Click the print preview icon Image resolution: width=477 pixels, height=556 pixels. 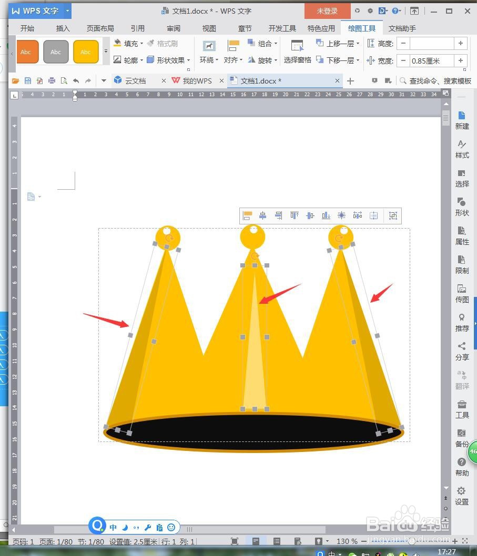click(x=64, y=81)
